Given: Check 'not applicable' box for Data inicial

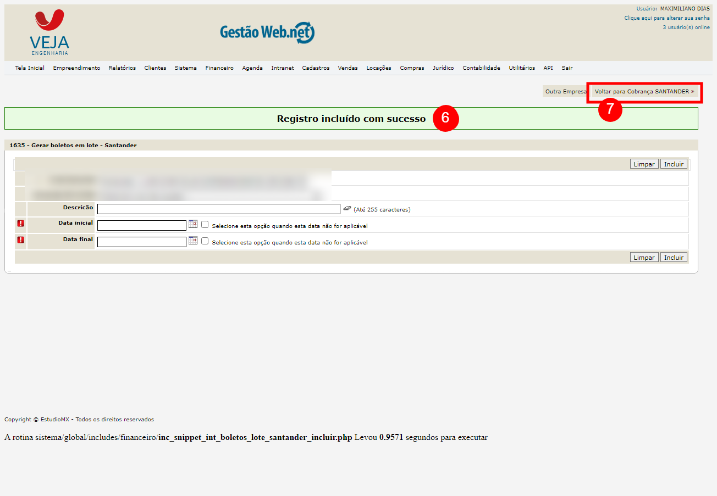Looking at the screenshot, I should 205,225.
